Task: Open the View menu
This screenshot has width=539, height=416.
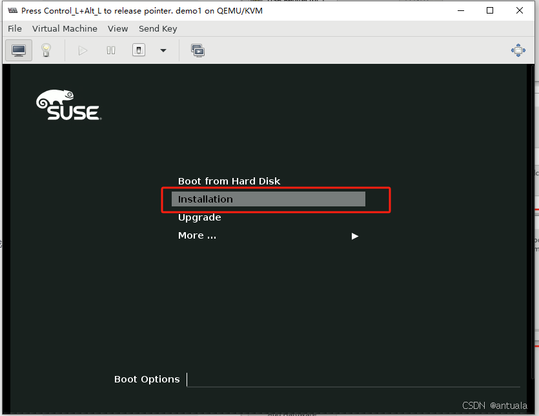Action: [118, 28]
